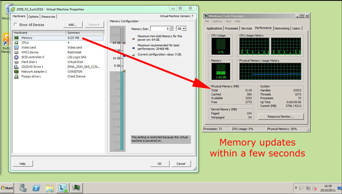Select the VMCI device icon
The width and height of the screenshot is (342, 194).
(x=16, y=52)
